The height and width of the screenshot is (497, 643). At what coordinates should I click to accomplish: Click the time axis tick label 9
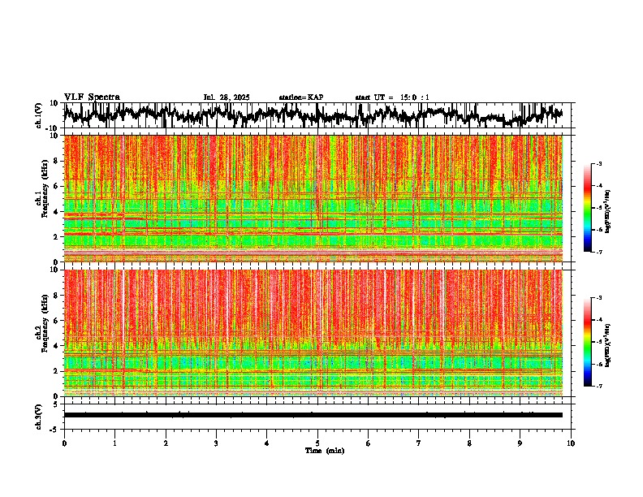[520, 443]
